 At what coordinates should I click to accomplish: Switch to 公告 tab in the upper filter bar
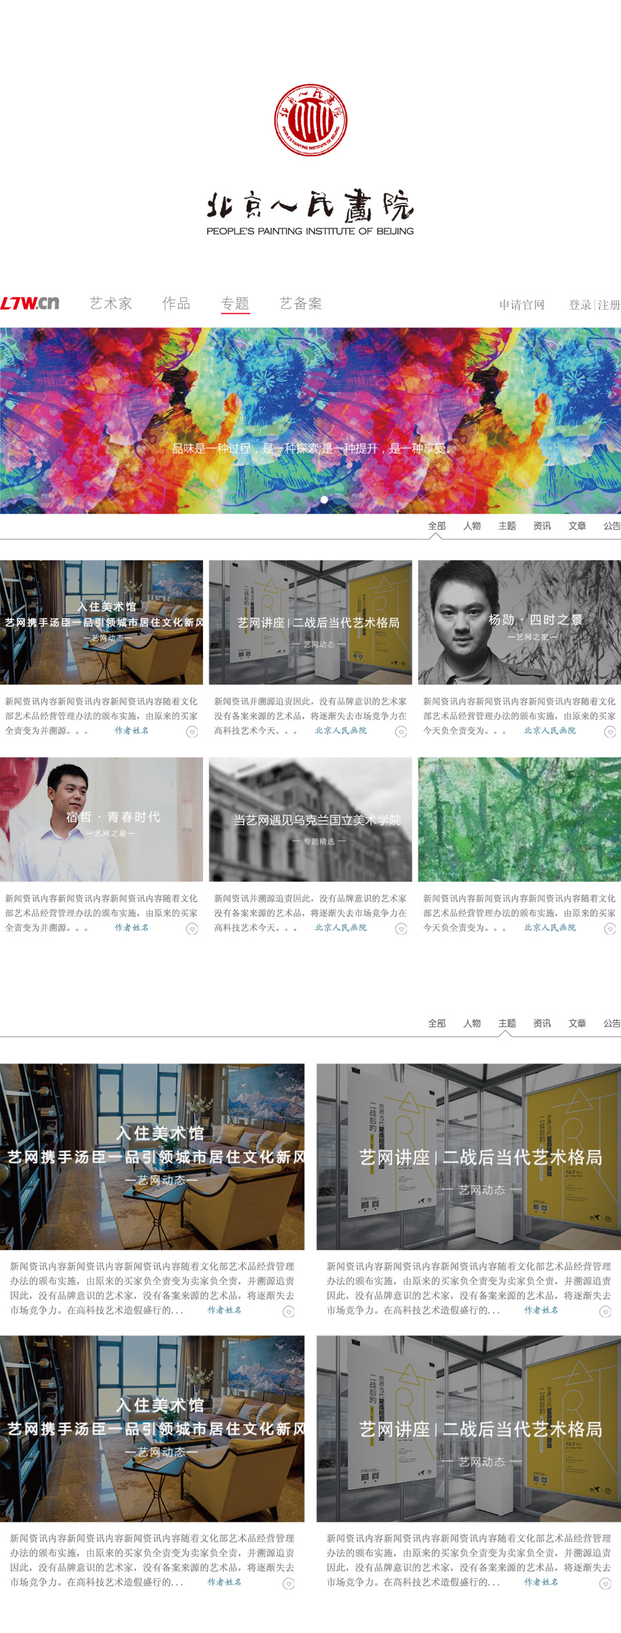tap(611, 526)
